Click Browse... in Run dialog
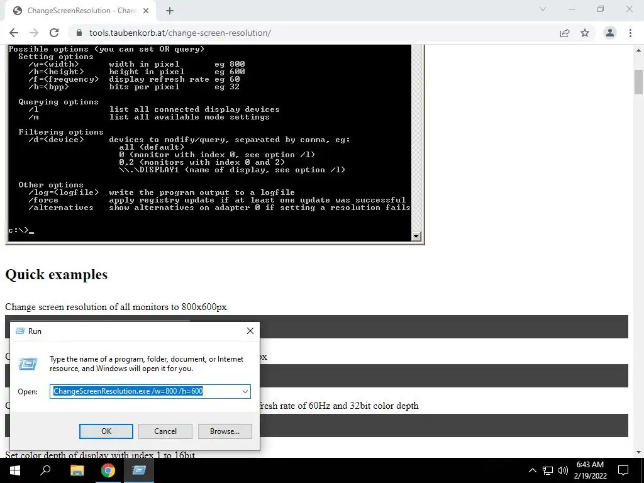Viewport: 644px width, 483px height. click(x=225, y=431)
